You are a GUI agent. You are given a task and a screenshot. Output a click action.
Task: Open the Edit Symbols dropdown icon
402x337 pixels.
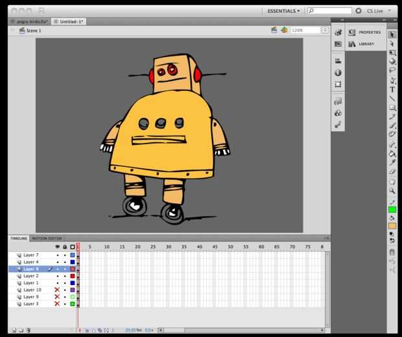[284, 30]
